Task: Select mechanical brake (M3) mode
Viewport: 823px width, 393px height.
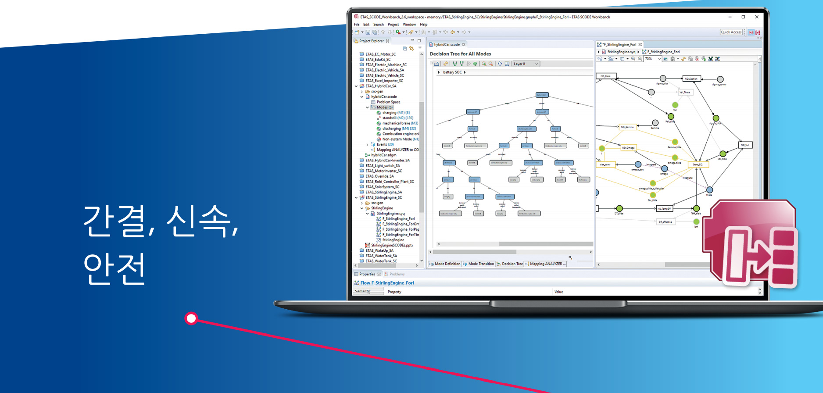Action: (x=397, y=123)
